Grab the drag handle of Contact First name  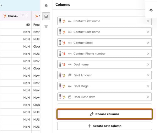(60, 21)
